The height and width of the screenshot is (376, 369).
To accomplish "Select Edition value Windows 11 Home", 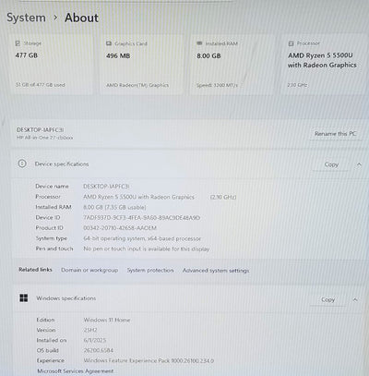I will click(x=107, y=320).
